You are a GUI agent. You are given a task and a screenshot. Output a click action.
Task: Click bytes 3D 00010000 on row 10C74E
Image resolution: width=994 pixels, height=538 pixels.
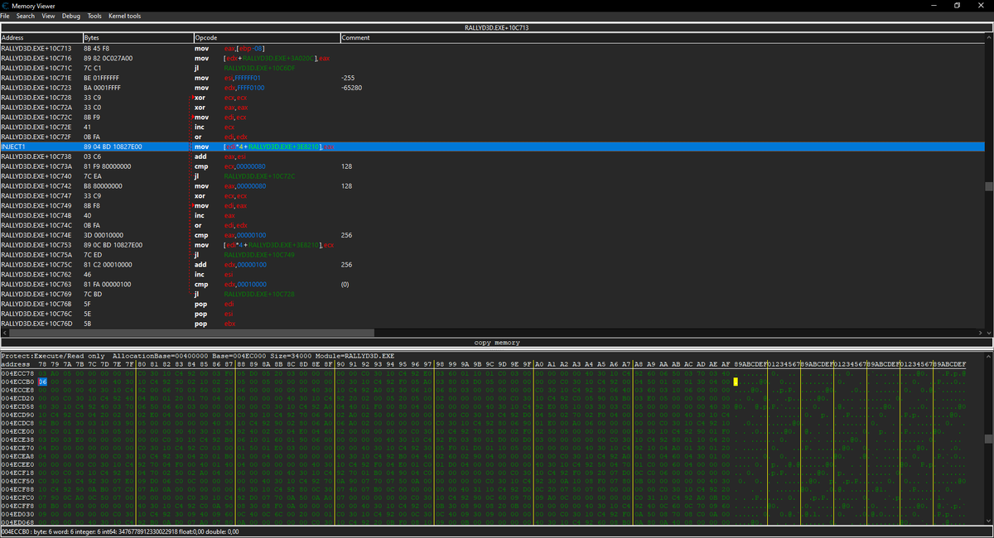coord(104,235)
